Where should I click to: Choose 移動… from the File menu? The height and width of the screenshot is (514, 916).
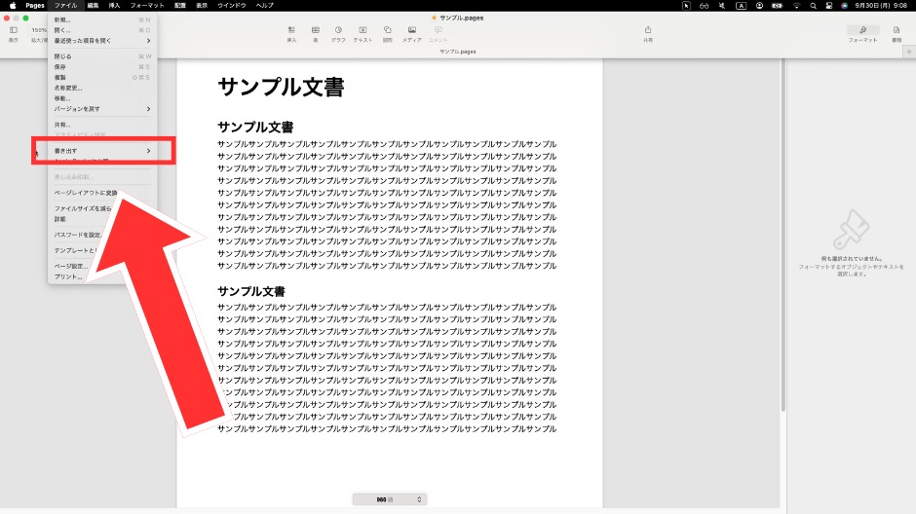click(102, 98)
